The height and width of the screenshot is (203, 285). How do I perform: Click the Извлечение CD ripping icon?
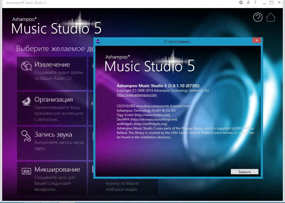pos(26,66)
